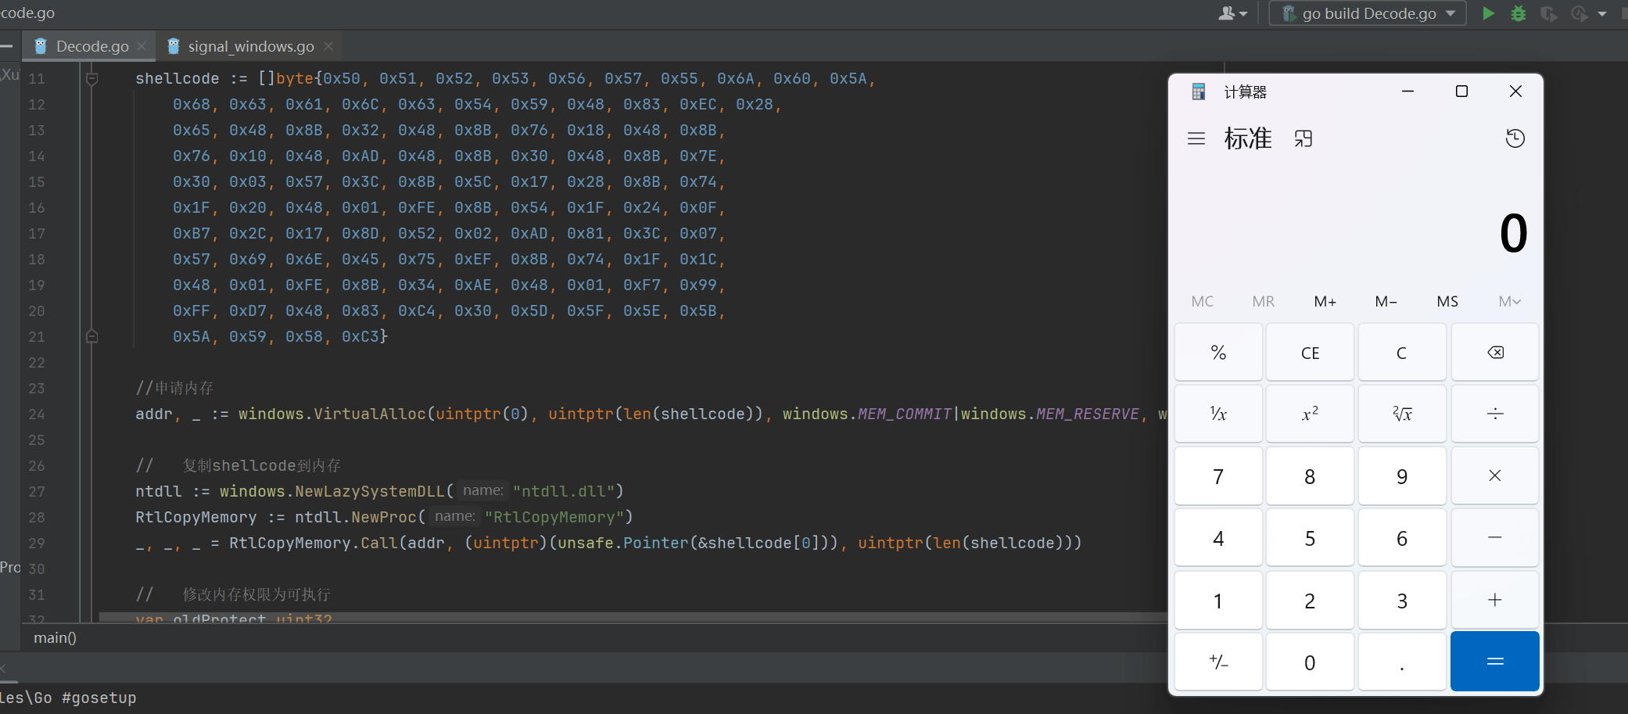The width and height of the screenshot is (1628, 714).
Task: Click the square root key
Action: click(x=1402, y=414)
